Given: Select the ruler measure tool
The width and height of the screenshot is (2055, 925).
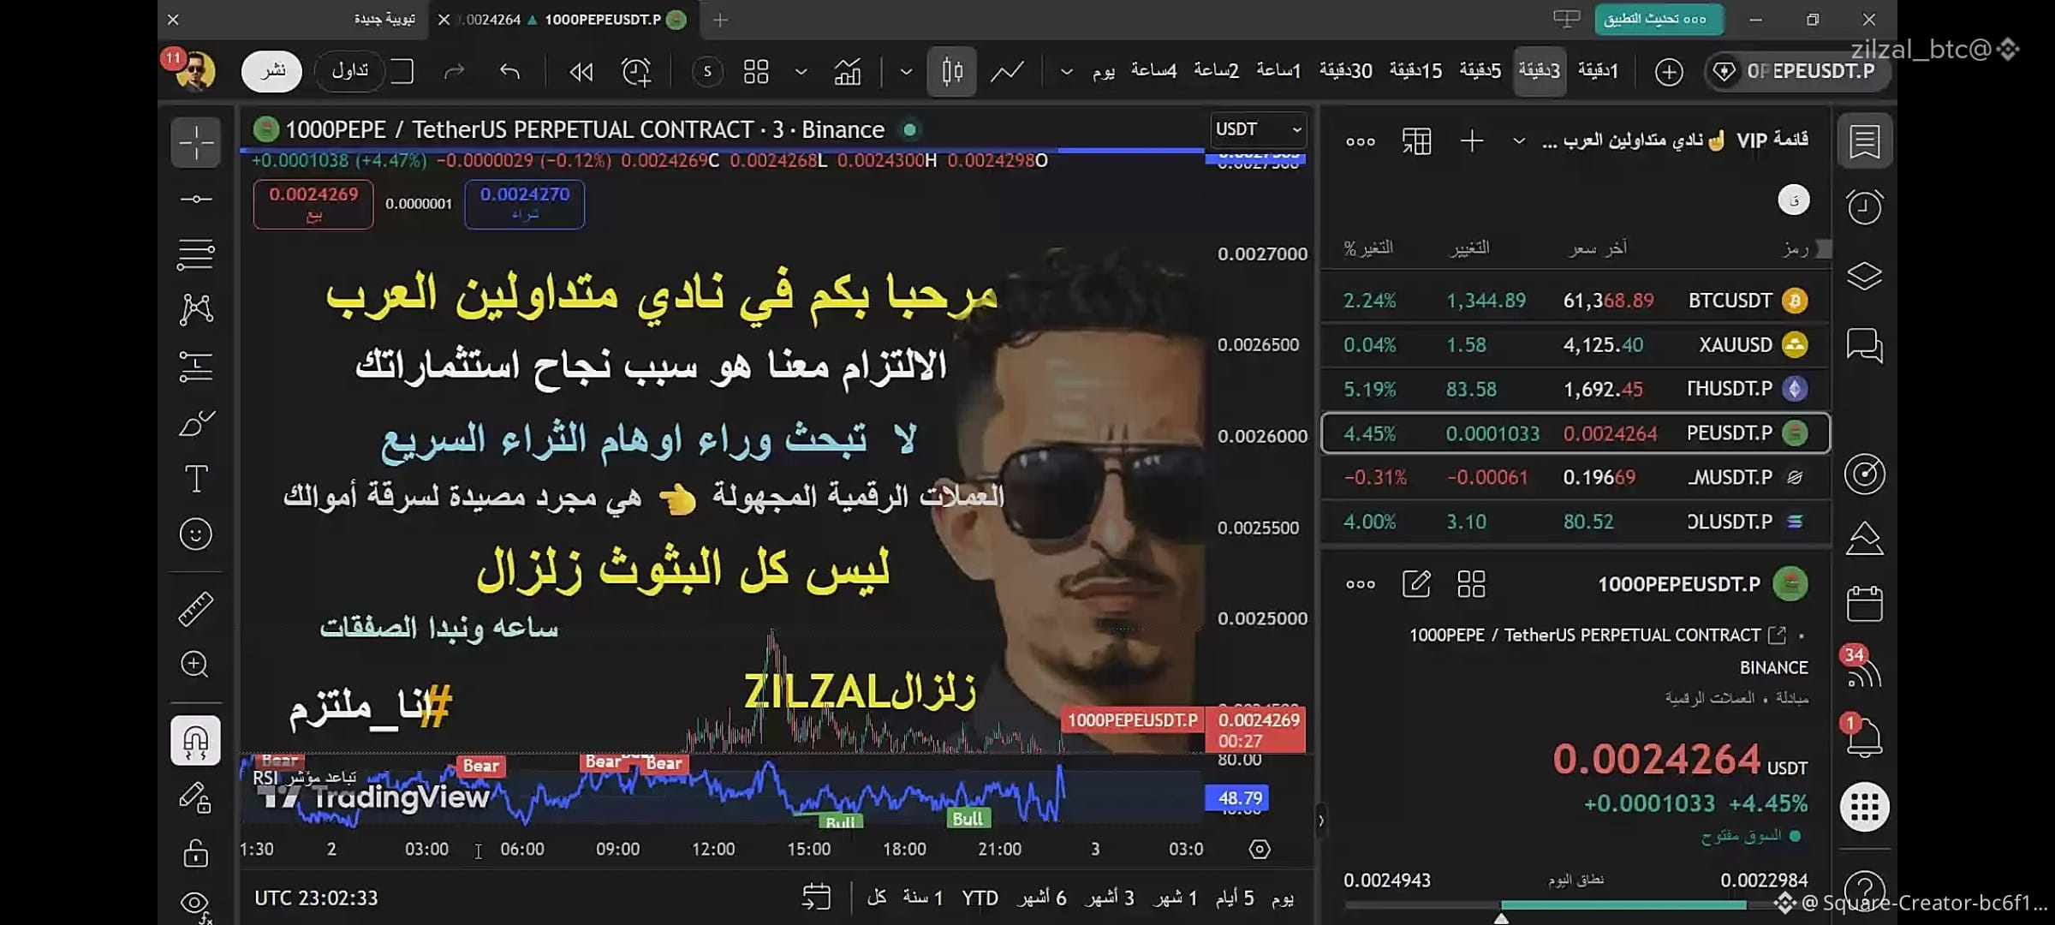Looking at the screenshot, I should pos(196,609).
